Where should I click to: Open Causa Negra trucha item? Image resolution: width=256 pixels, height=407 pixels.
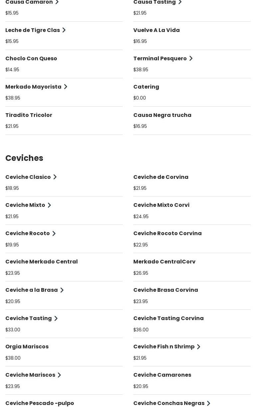pyautogui.click(x=162, y=115)
